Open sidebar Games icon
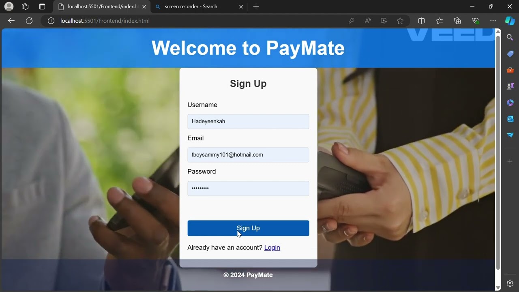Image resolution: width=519 pixels, height=292 pixels. pyautogui.click(x=510, y=86)
